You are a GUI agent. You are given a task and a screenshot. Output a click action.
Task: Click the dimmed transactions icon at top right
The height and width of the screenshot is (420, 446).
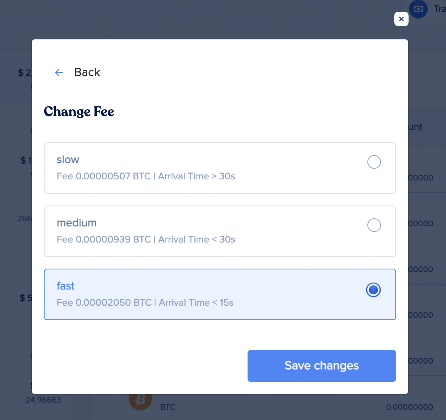pos(418,9)
